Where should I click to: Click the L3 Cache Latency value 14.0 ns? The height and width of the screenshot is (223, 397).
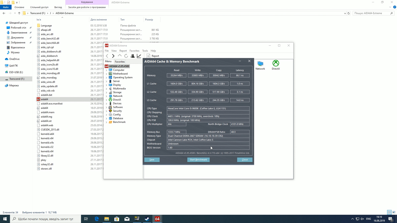pyautogui.click(x=240, y=100)
